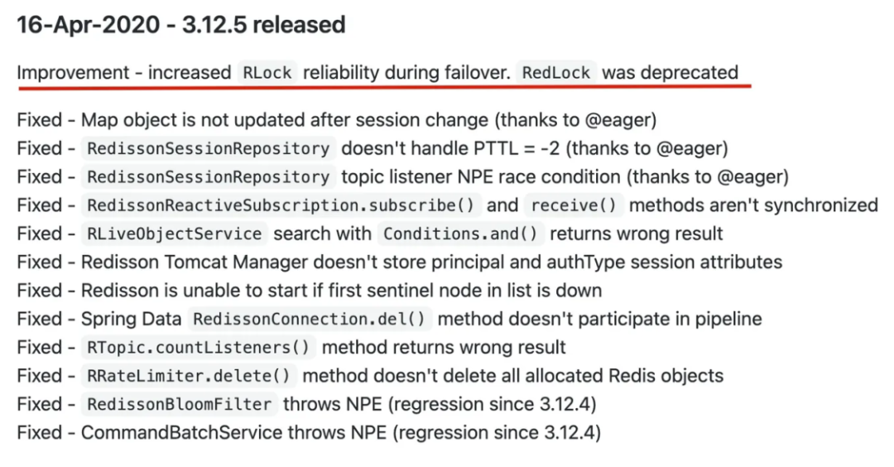
Task: Click the "CommandBatchService throws NPE" line
Action: pos(308,432)
